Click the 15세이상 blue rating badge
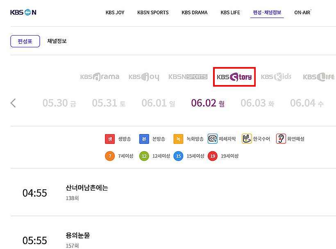 179,156
